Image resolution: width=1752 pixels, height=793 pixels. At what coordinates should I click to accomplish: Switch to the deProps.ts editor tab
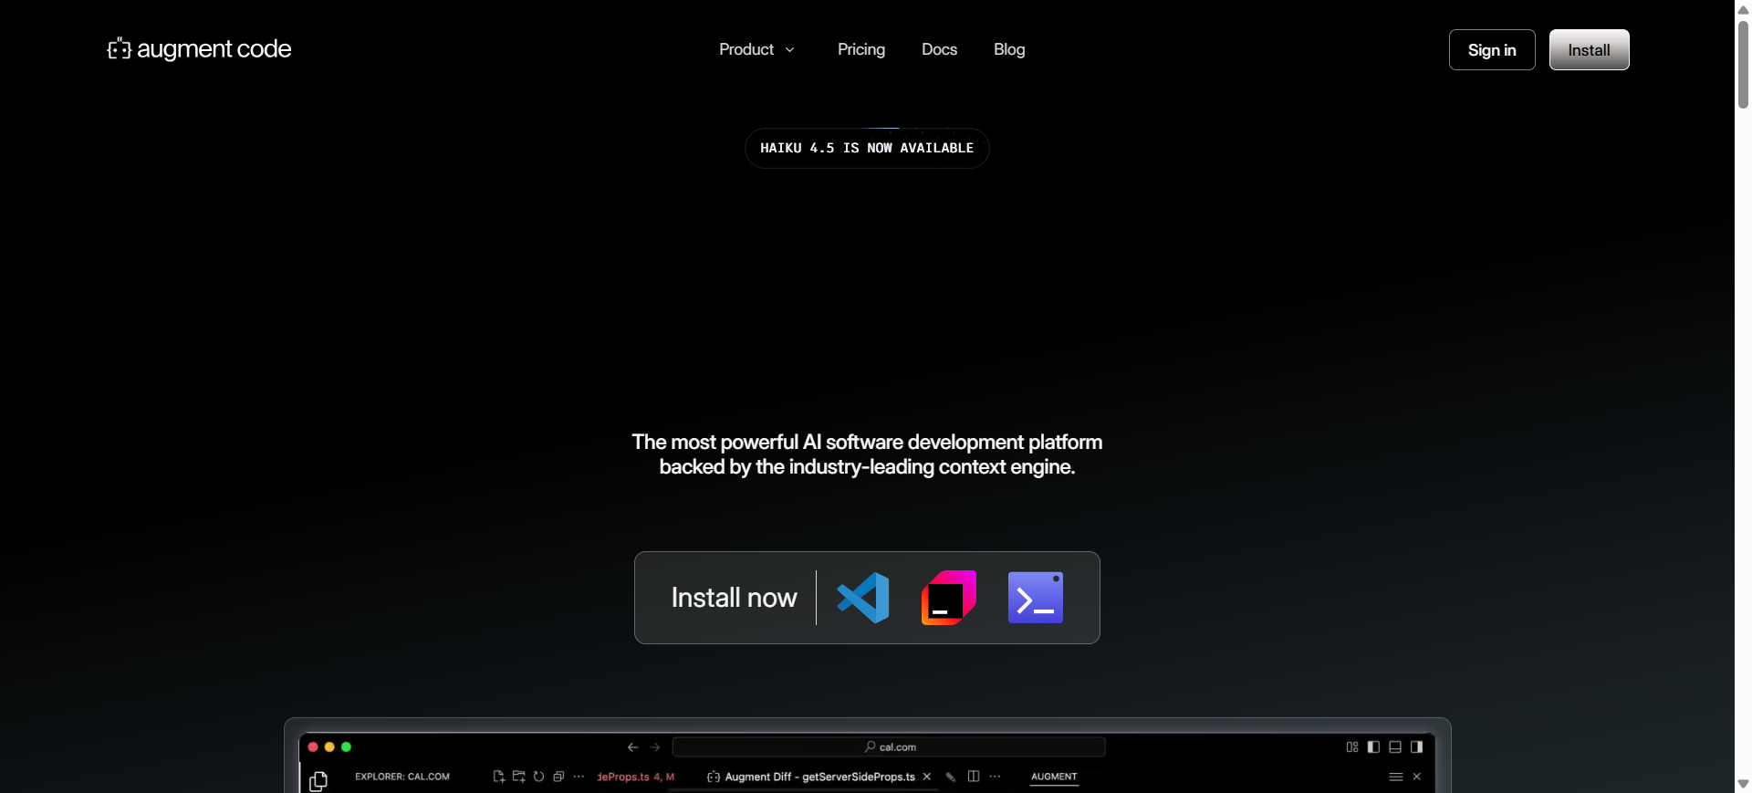[635, 777]
